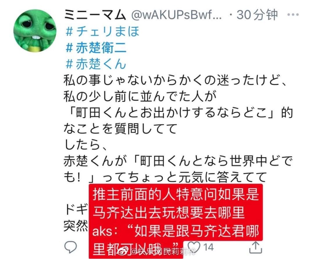
Task: Click the word 突然 beside the red box
Action: coord(76,226)
